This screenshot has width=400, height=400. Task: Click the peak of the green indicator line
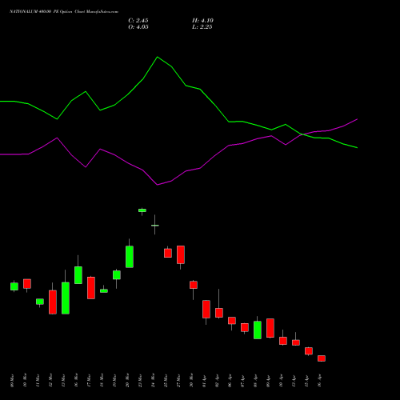point(158,57)
